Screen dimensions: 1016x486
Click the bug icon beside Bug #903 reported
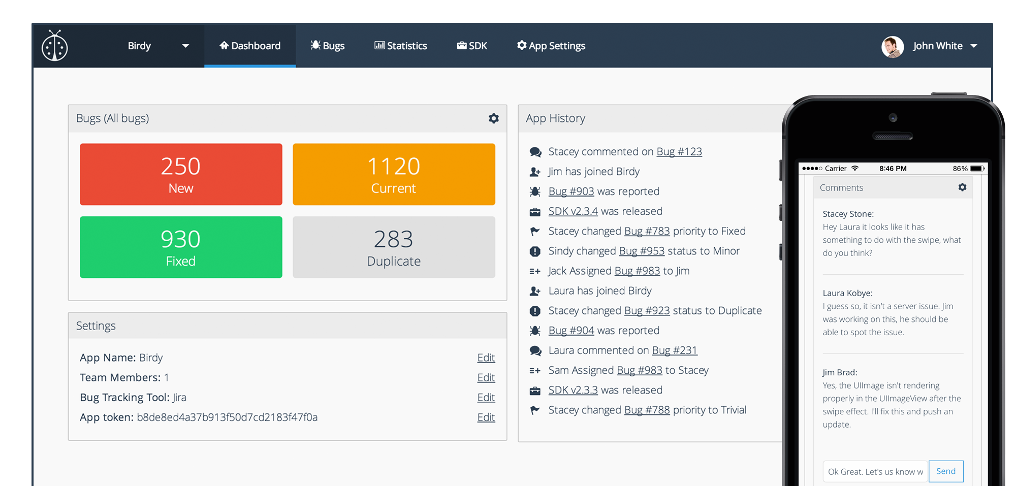[535, 191]
